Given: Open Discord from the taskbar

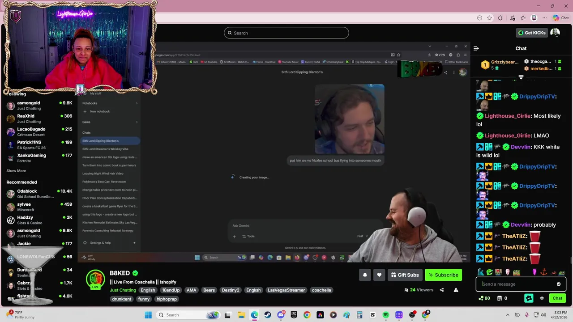Looking at the screenshot, I should tap(281, 315).
